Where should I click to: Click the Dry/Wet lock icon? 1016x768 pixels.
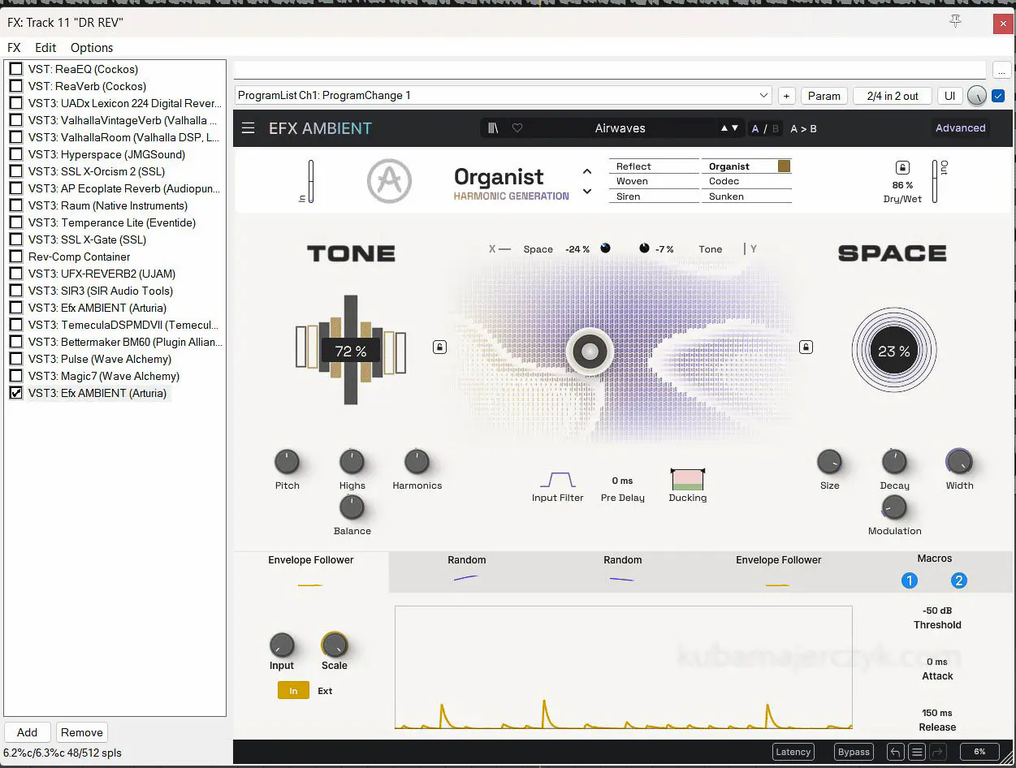(902, 168)
